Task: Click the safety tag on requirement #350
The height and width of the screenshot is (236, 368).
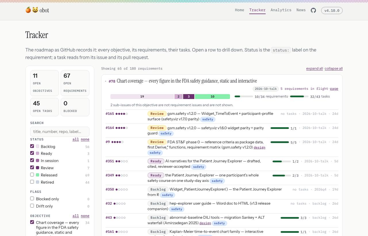Action: click(167, 195)
